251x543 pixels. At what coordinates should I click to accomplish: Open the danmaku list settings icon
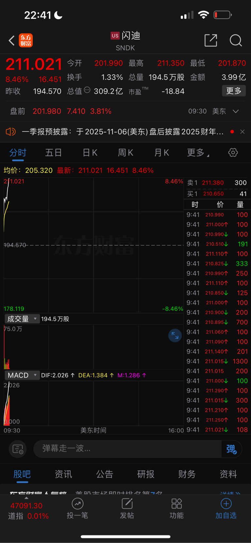[x=18, y=449]
